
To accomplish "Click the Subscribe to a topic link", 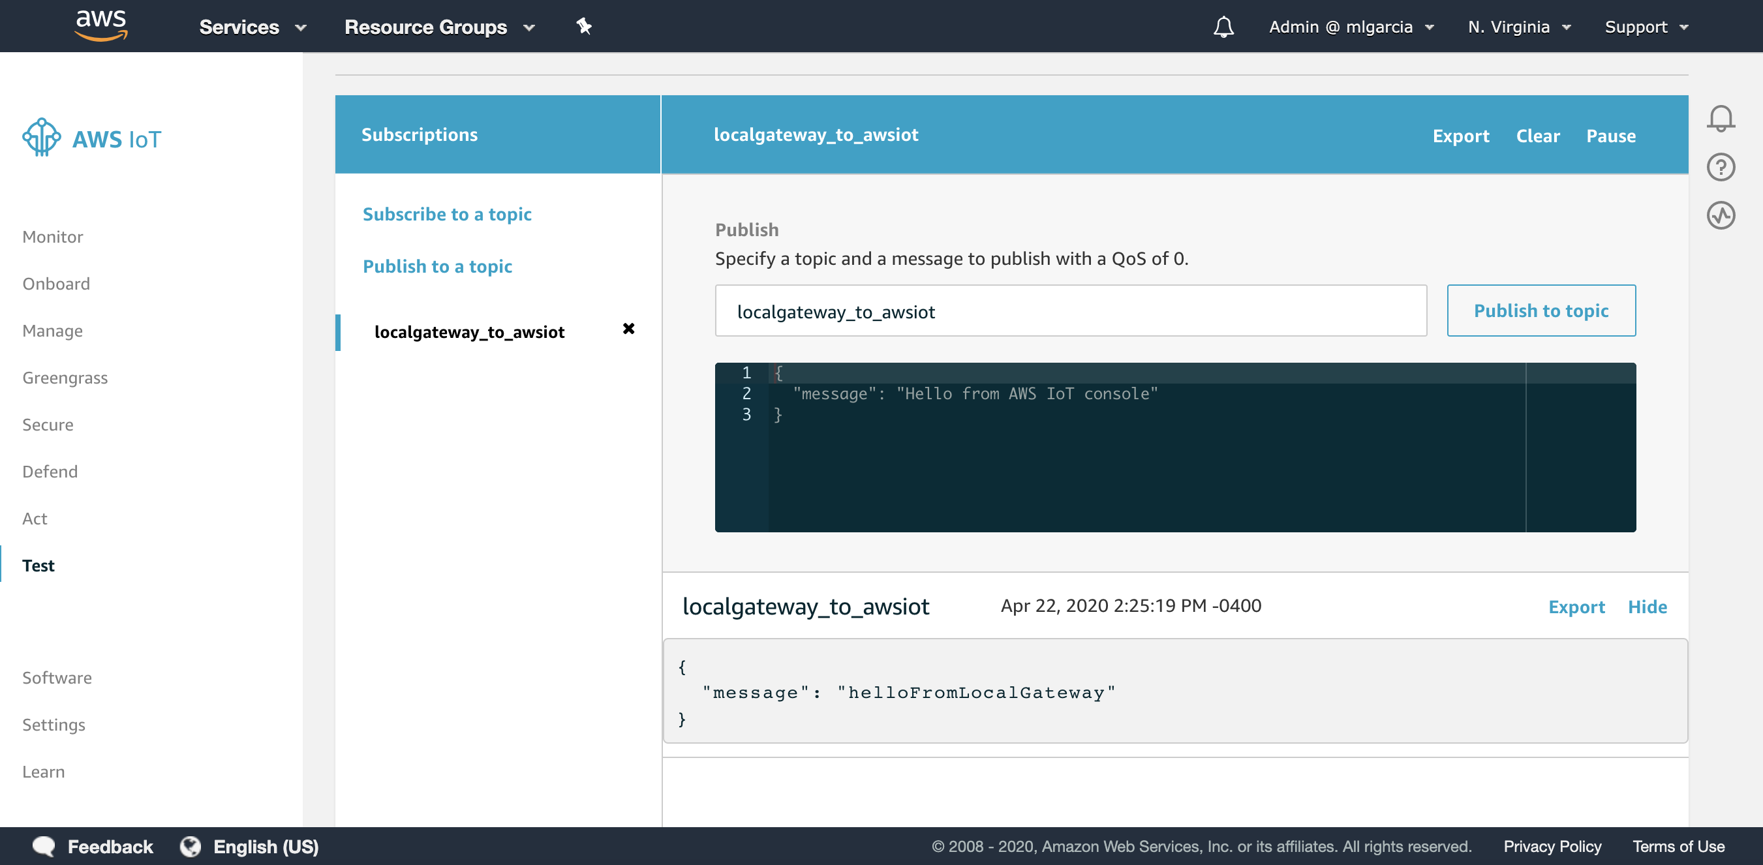I will pyautogui.click(x=446, y=214).
